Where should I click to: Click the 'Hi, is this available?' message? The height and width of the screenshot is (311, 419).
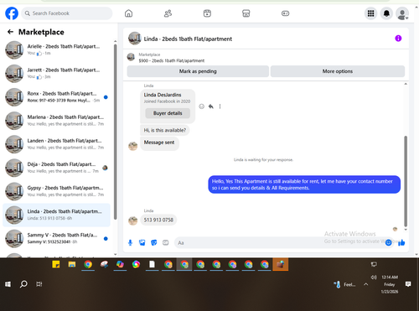tap(165, 130)
